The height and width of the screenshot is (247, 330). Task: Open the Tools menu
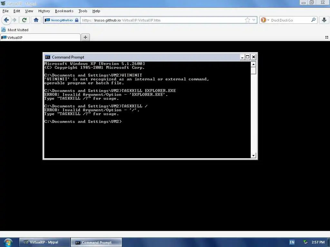[83, 11]
